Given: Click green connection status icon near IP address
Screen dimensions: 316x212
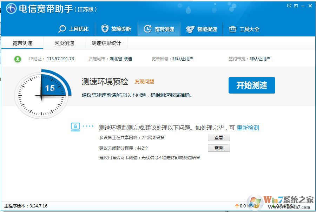Looking at the screenshot, I should (17, 59).
